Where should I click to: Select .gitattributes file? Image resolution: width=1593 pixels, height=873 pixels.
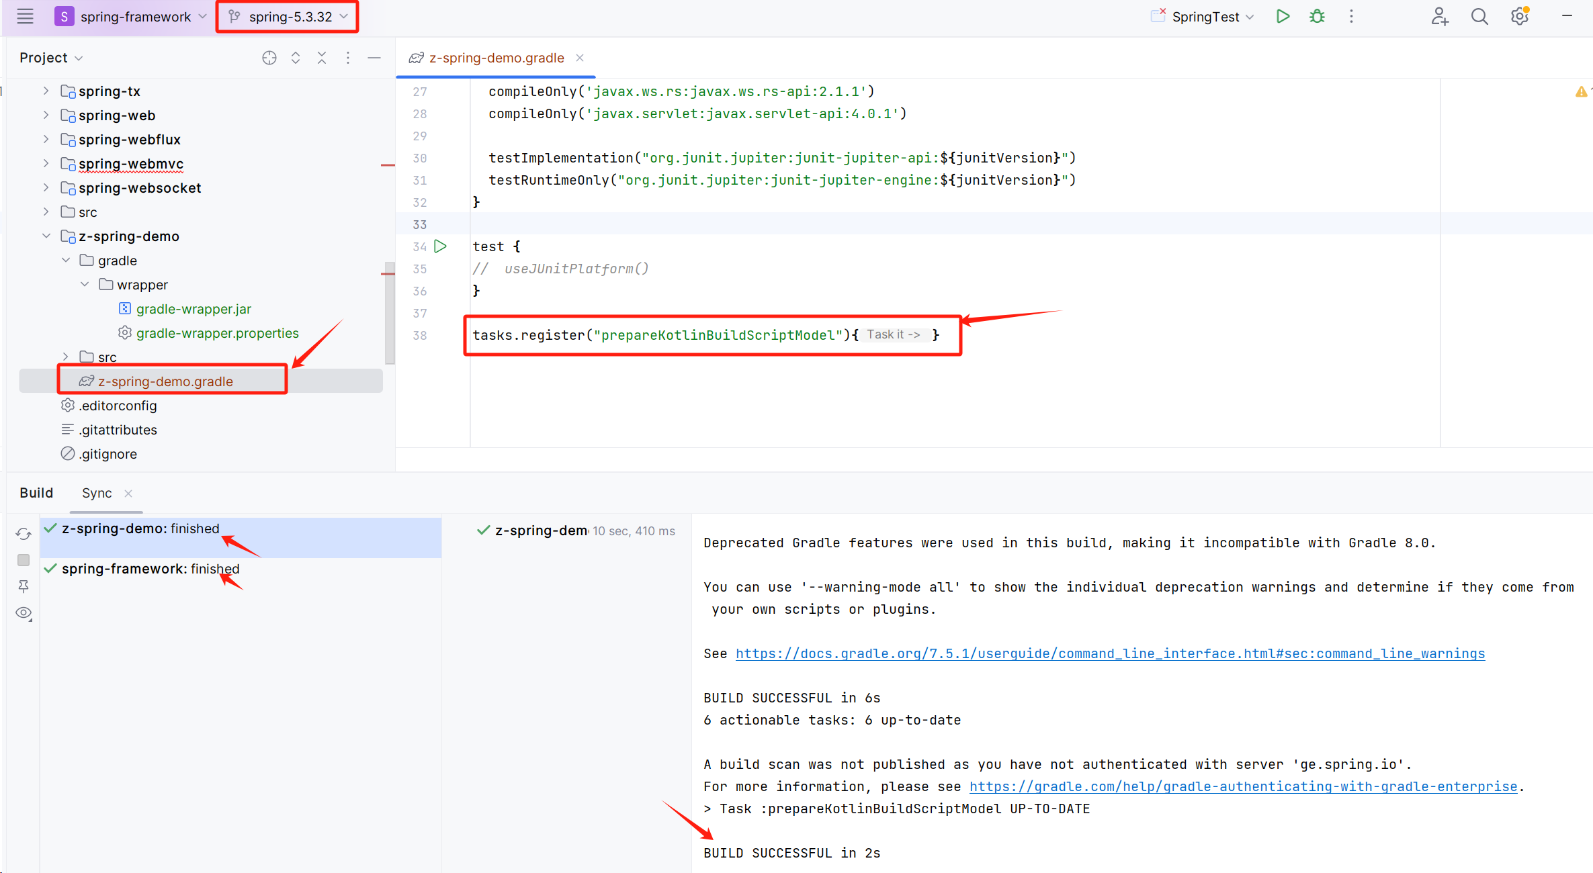[118, 430]
